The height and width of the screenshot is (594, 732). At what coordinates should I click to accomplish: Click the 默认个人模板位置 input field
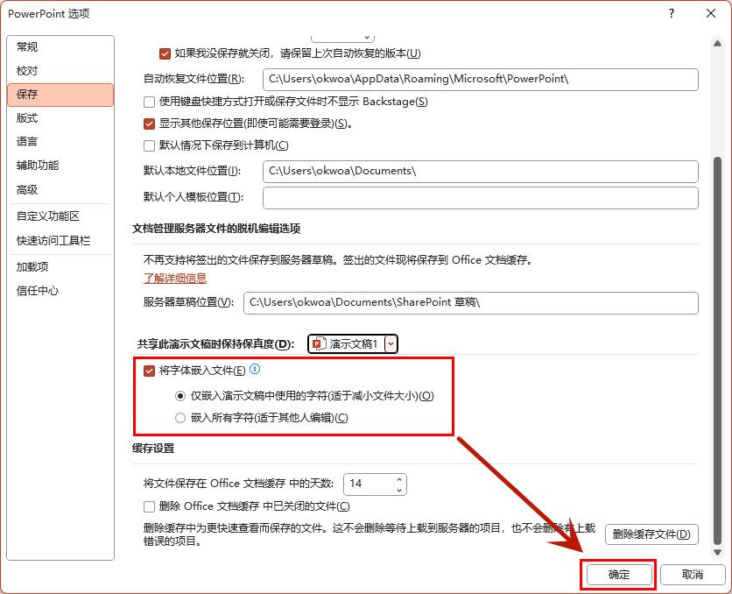click(x=480, y=201)
